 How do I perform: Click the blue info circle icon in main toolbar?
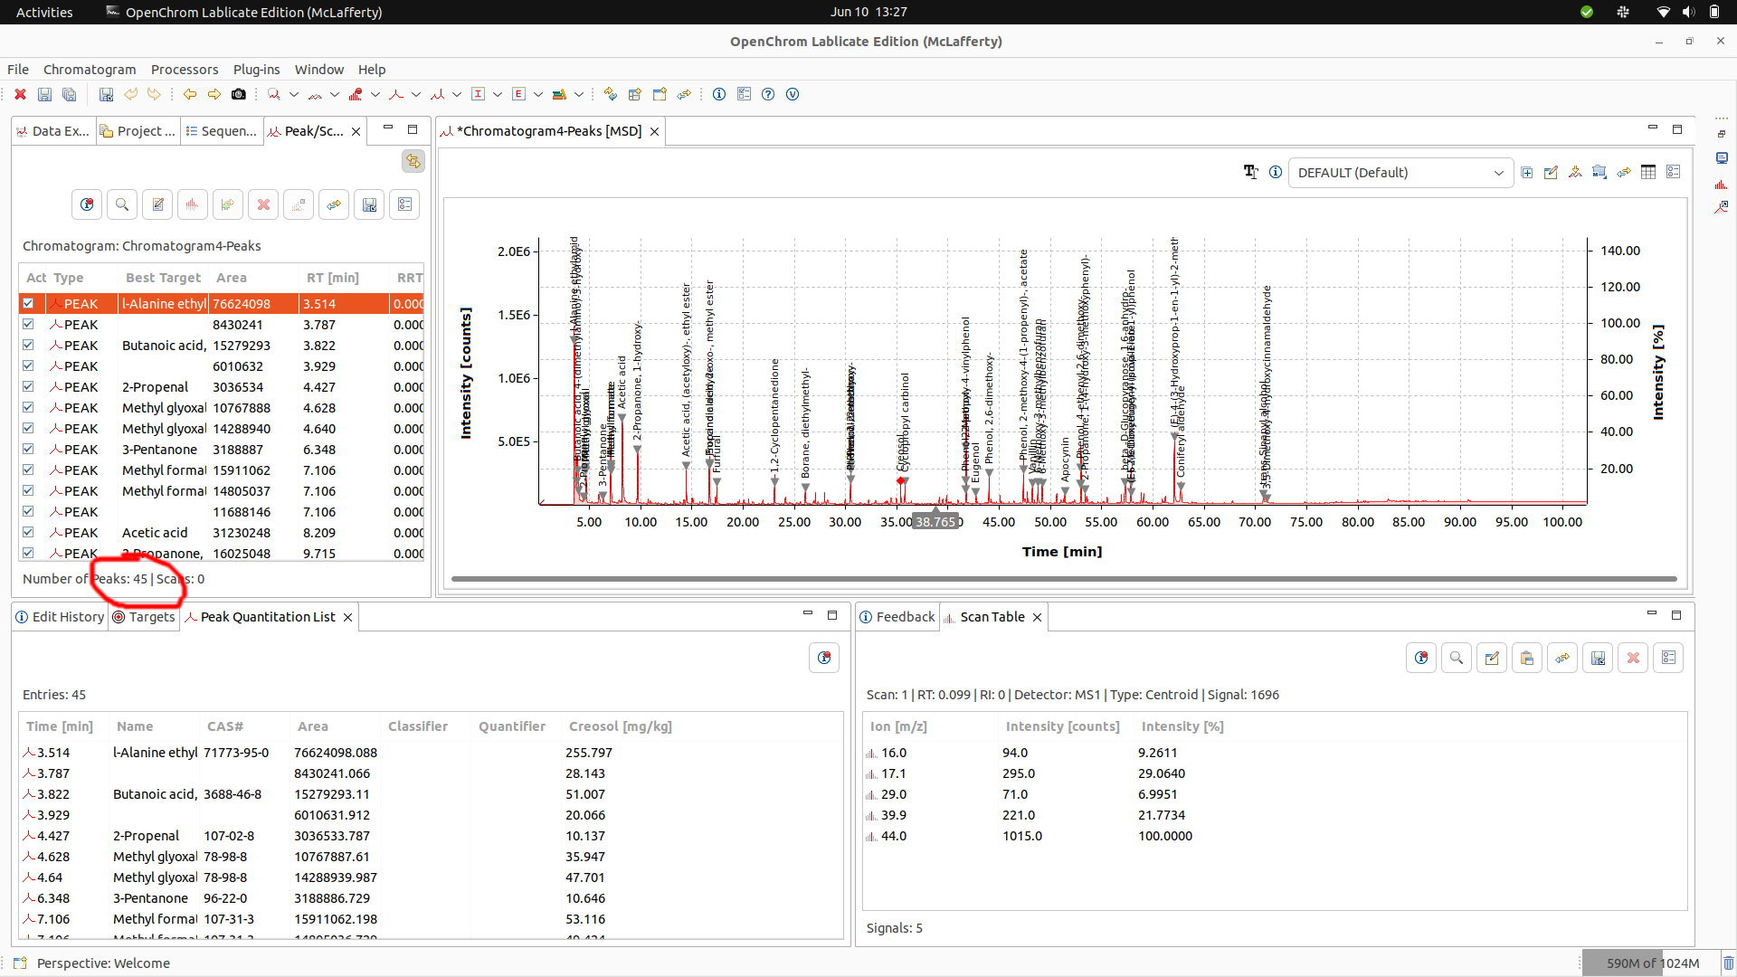pos(719,94)
